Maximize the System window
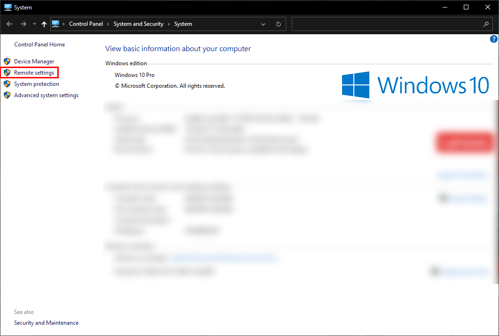 466,8
